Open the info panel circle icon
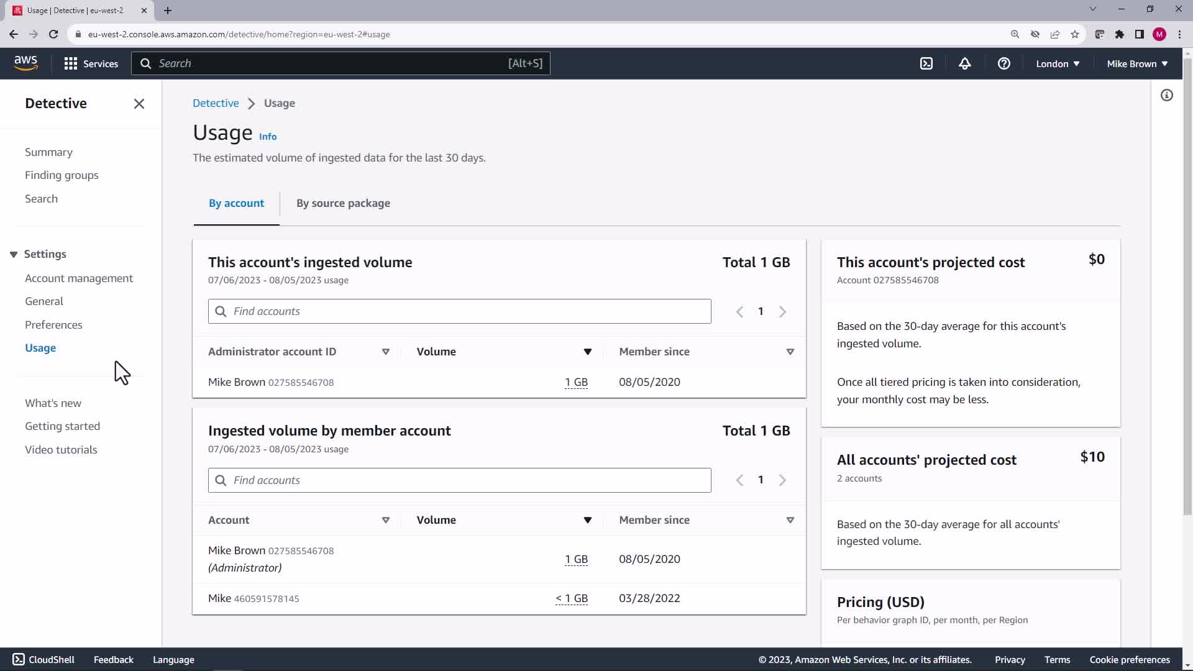The width and height of the screenshot is (1193, 671). tap(1166, 95)
